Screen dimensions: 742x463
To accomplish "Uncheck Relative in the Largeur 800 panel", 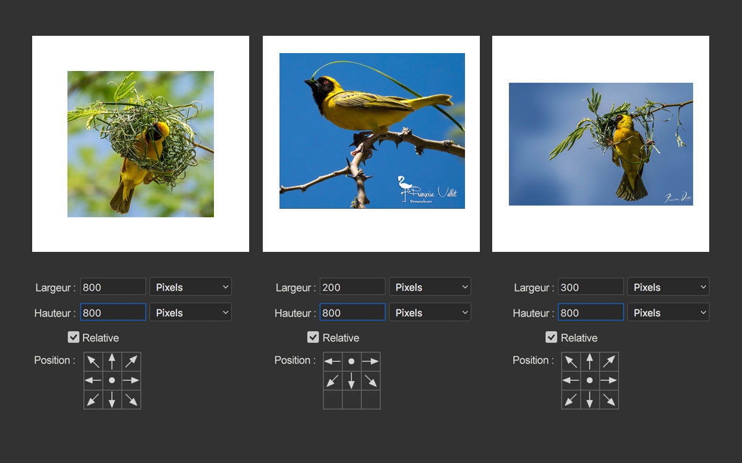I will 74,338.
